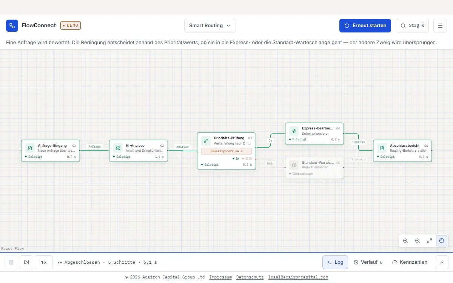Screen dimensions: 453x283
Task: Zoom out of the canvas
Action: 418,241
